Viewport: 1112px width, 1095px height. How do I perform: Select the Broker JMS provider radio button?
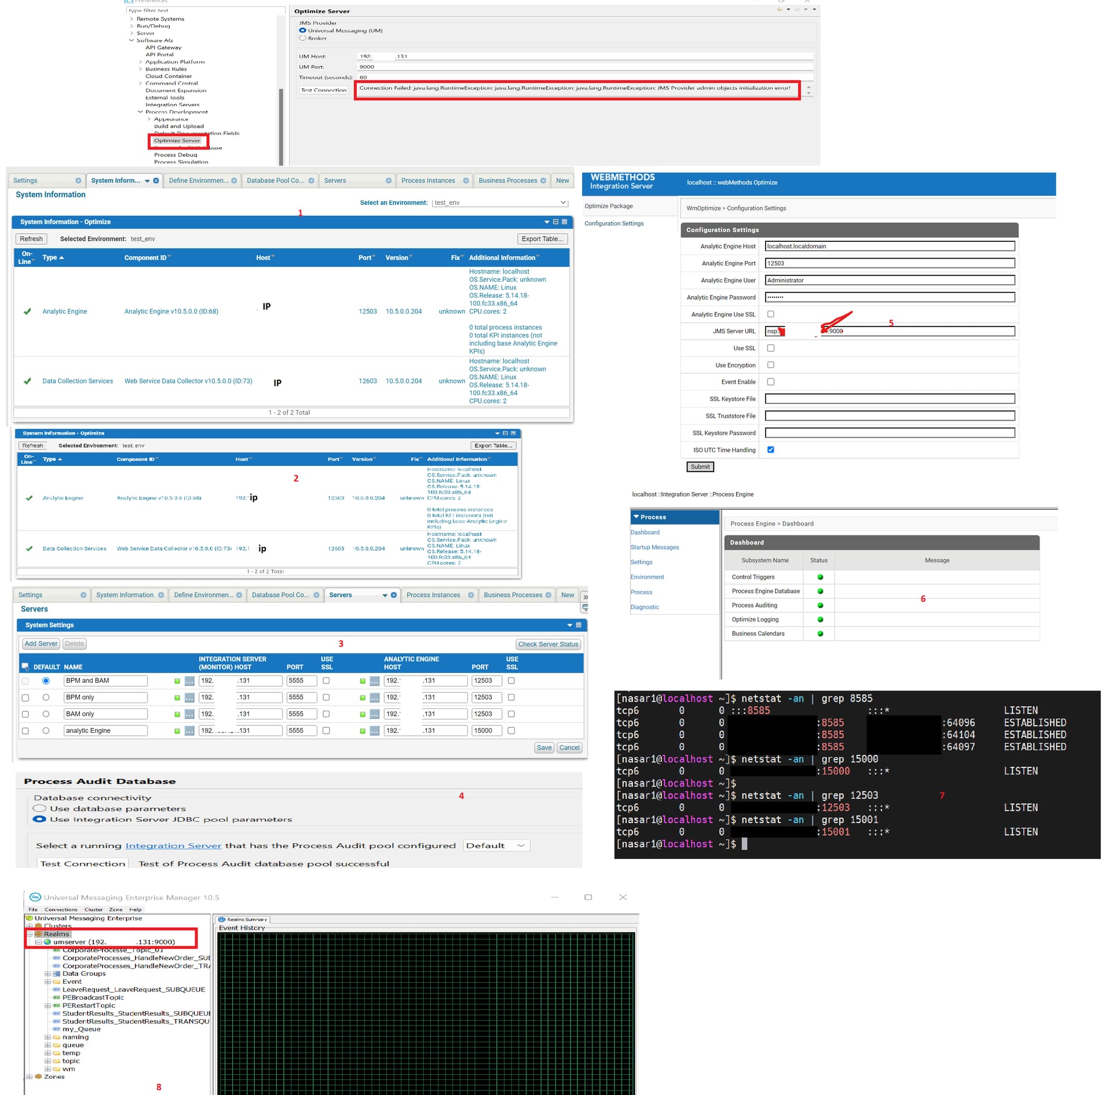pos(302,38)
